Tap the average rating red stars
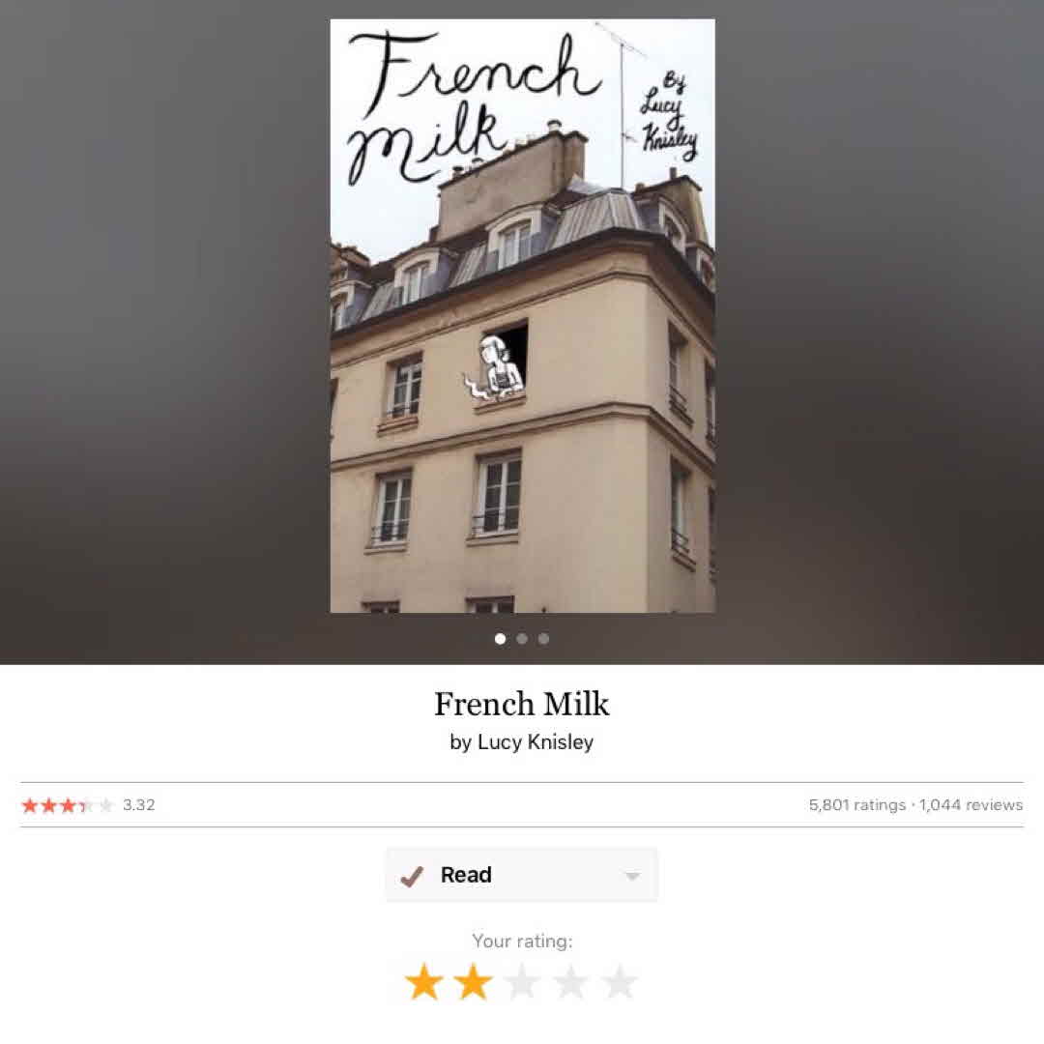Image resolution: width=1044 pixels, height=1044 pixels. [x=68, y=805]
